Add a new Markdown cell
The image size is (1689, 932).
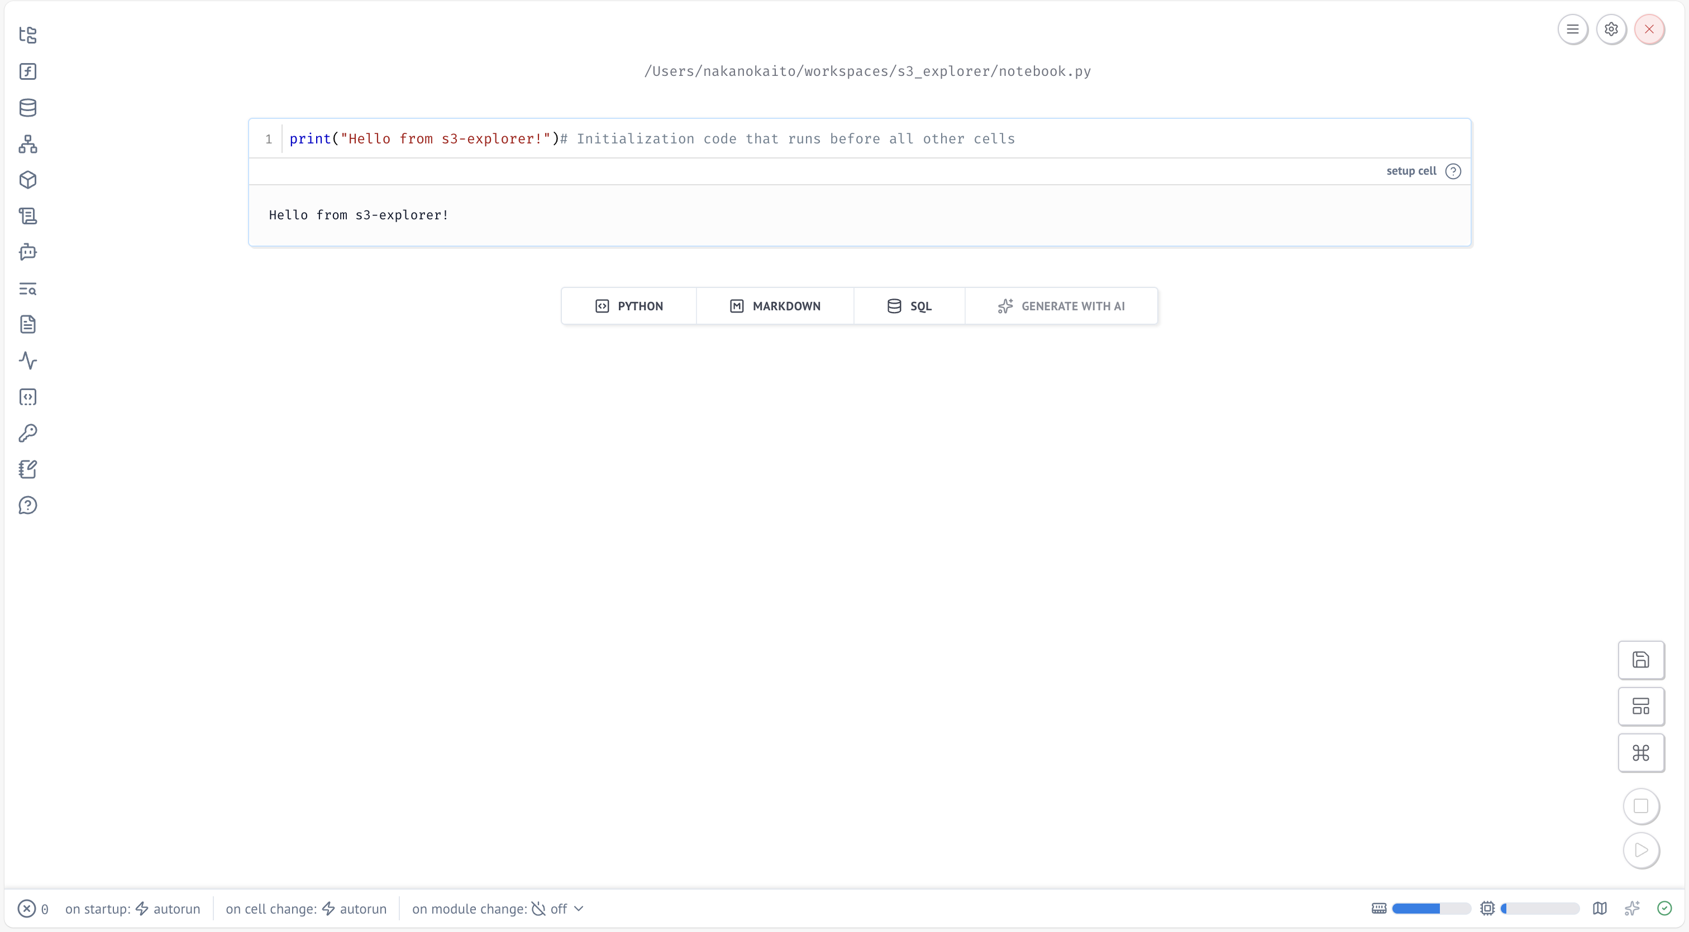774,306
